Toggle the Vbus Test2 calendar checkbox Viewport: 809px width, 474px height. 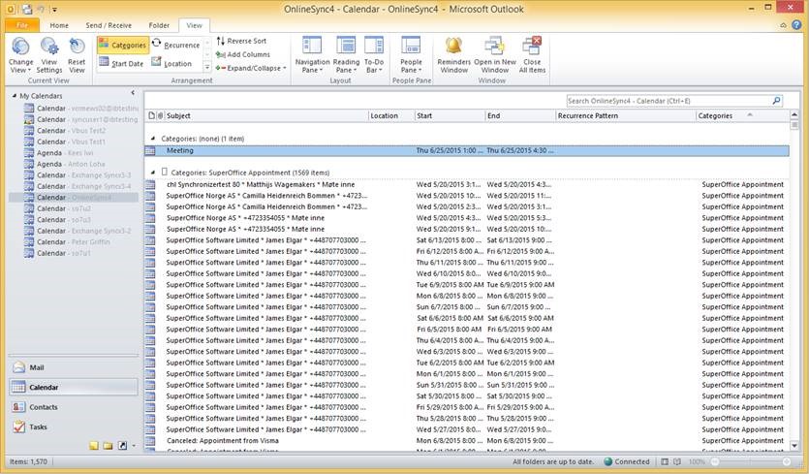click(x=29, y=131)
